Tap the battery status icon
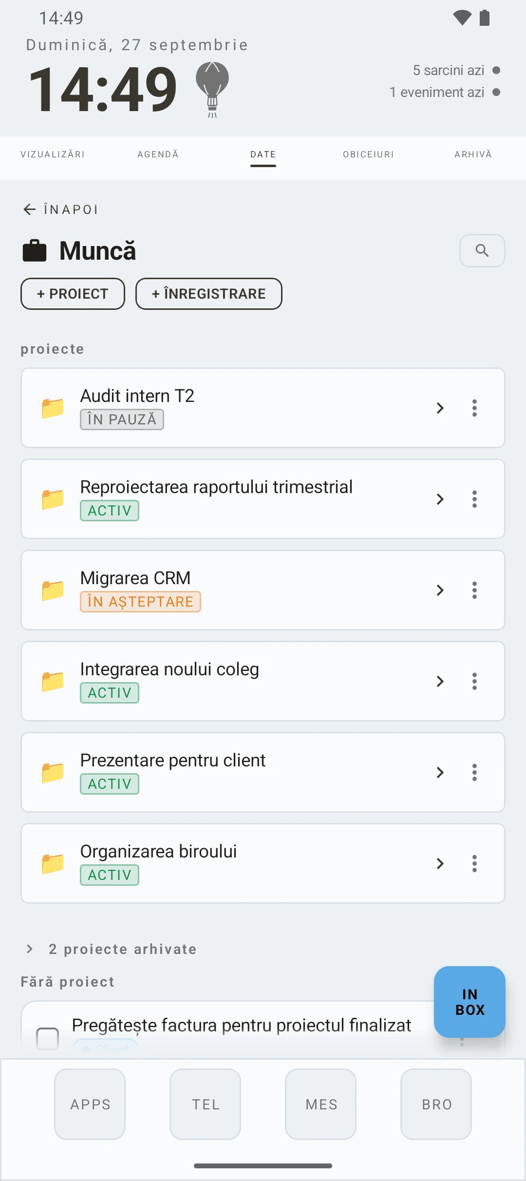 (485, 18)
